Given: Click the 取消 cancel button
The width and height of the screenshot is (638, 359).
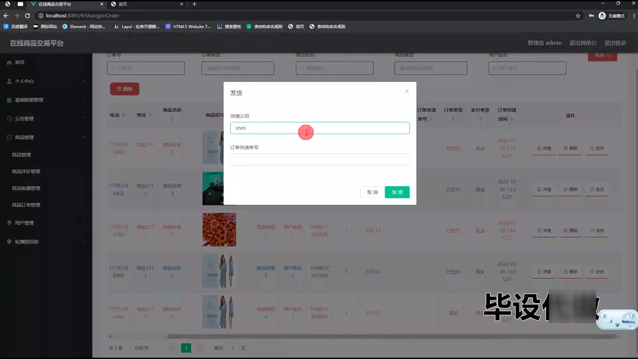Looking at the screenshot, I should (372, 192).
